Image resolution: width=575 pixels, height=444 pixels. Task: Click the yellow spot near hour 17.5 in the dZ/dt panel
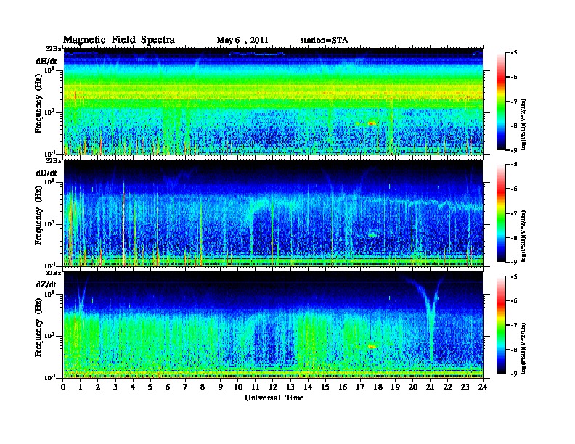tap(372, 346)
